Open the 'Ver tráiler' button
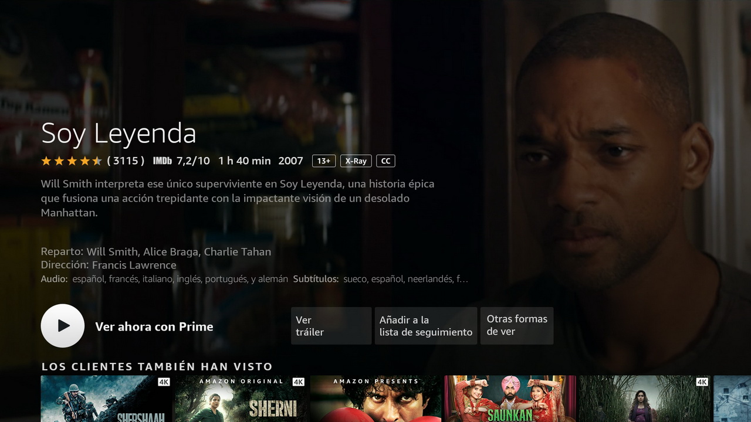Image resolution: width=751 pixels, height=422 pixels. pos(331,326)
